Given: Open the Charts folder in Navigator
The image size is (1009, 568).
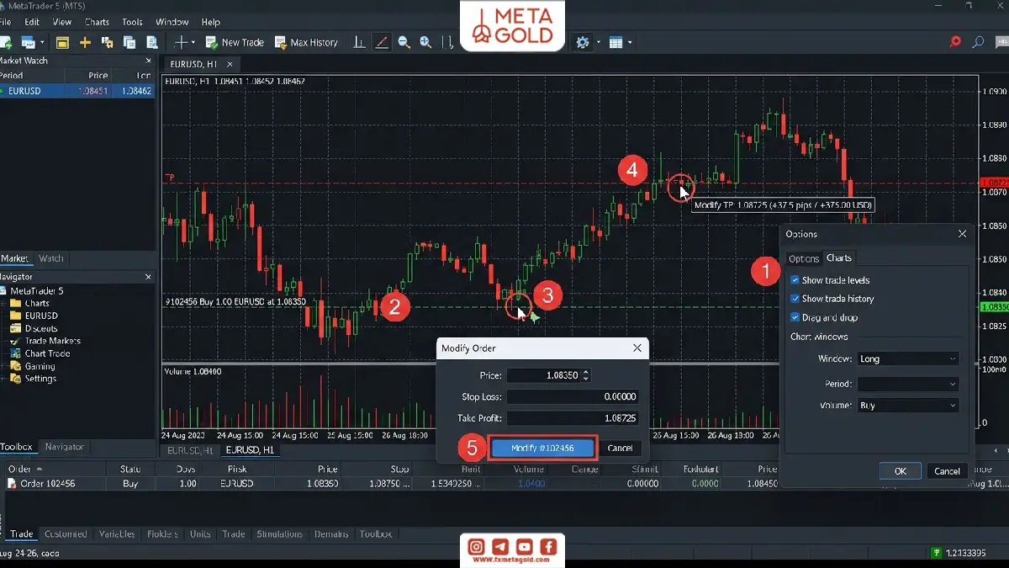Looking at the screenshot, I should click(x=30, y=303).
